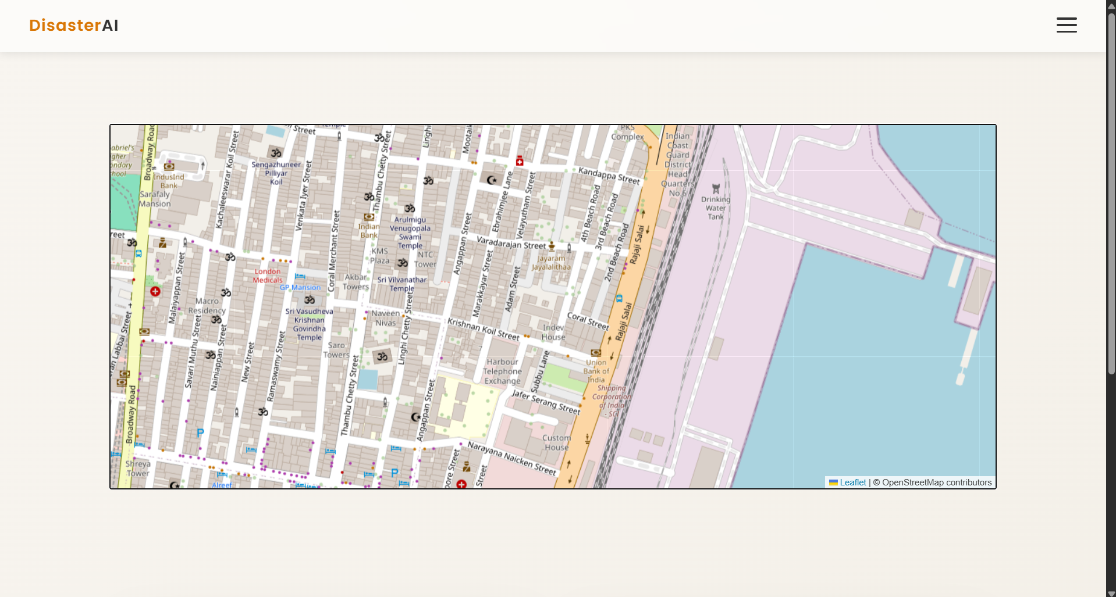The height and width of the screenshot is (597, 1116).
Task: Click the Harbour Telephone Exchange label
Action: click(x=502, y=371)
